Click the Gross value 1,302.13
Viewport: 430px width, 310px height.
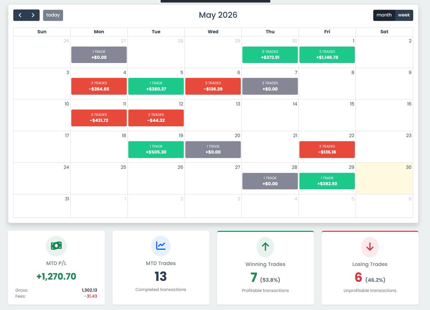point(90,290)
